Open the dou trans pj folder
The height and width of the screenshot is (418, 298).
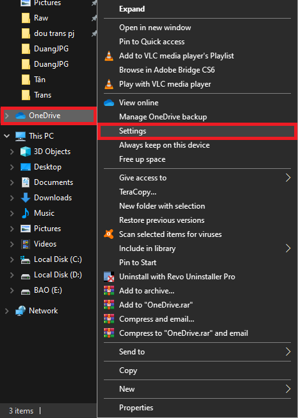(x=54, y=33)
